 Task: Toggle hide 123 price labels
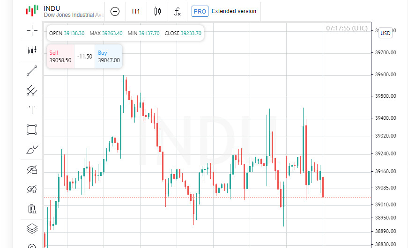pos(32,189)
